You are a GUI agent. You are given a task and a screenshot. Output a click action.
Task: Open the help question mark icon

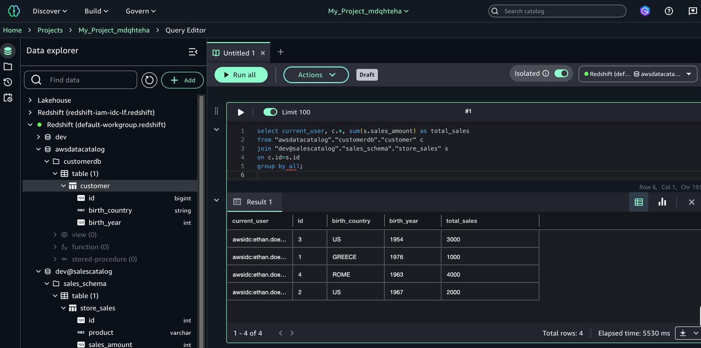669,11
